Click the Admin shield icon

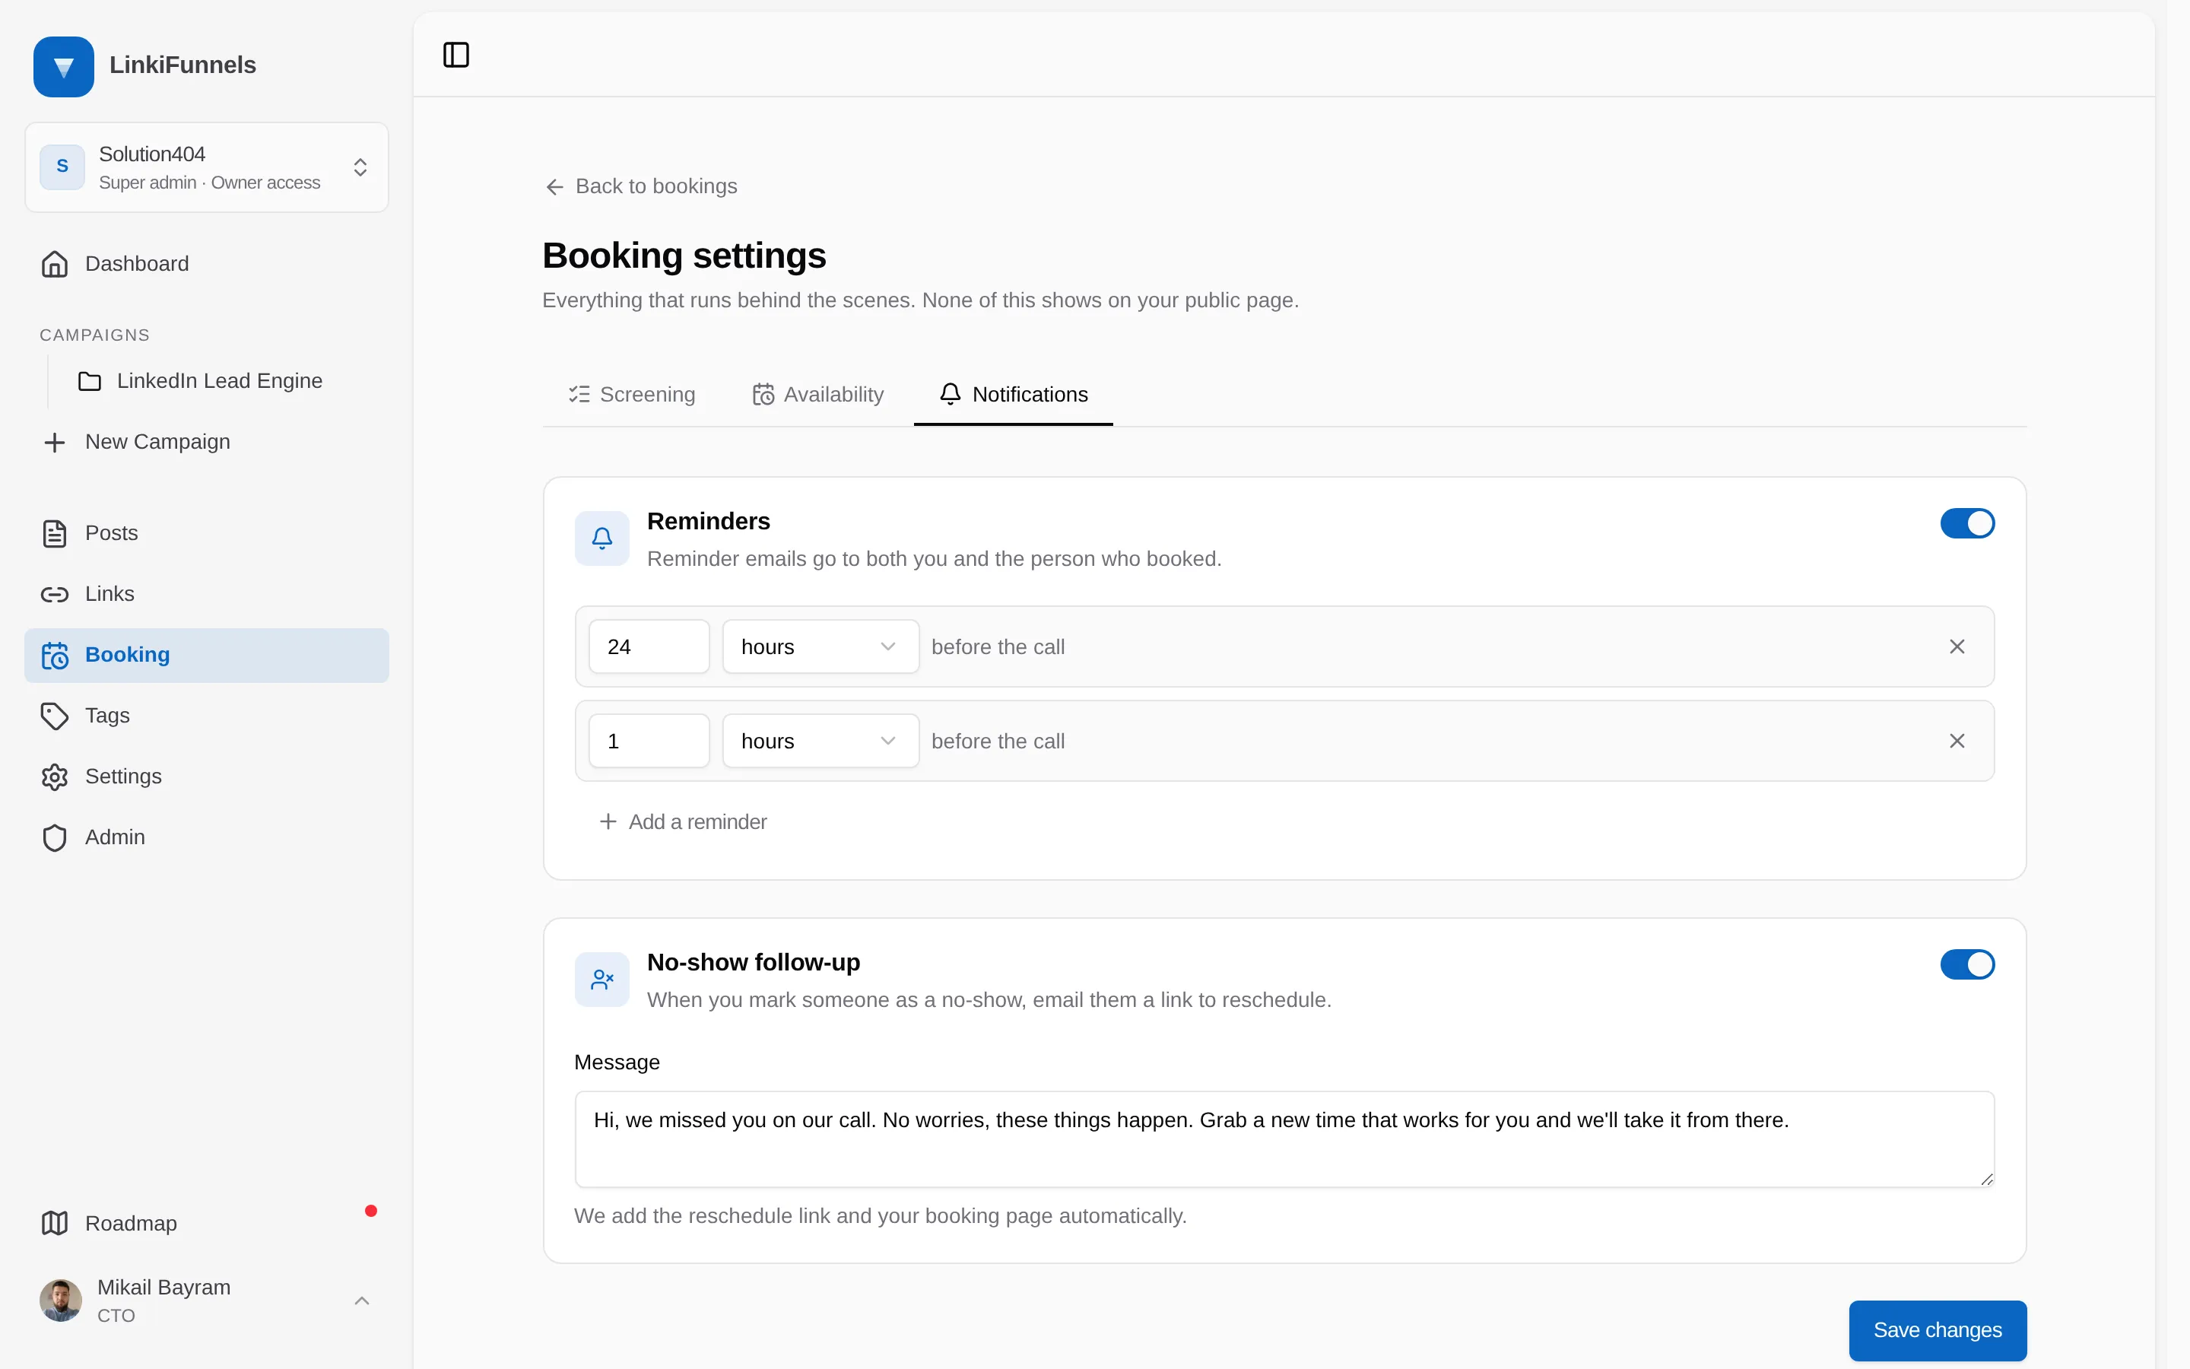54,837
